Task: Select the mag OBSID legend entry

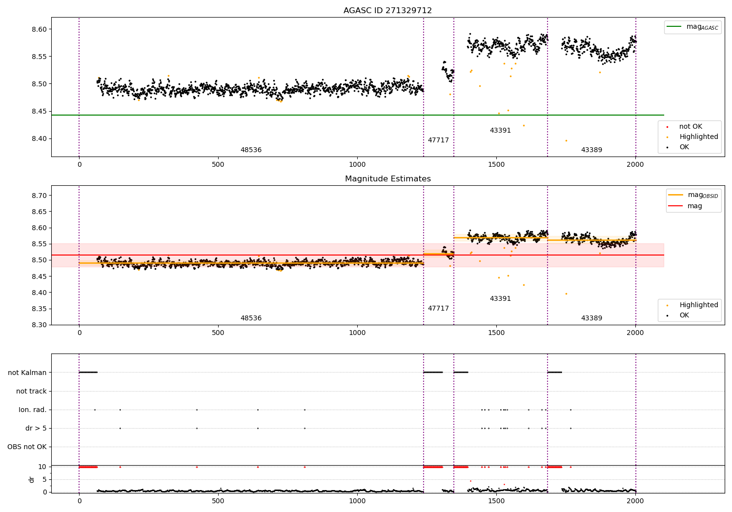Action: pyautogui.click(x=693, y=195)
